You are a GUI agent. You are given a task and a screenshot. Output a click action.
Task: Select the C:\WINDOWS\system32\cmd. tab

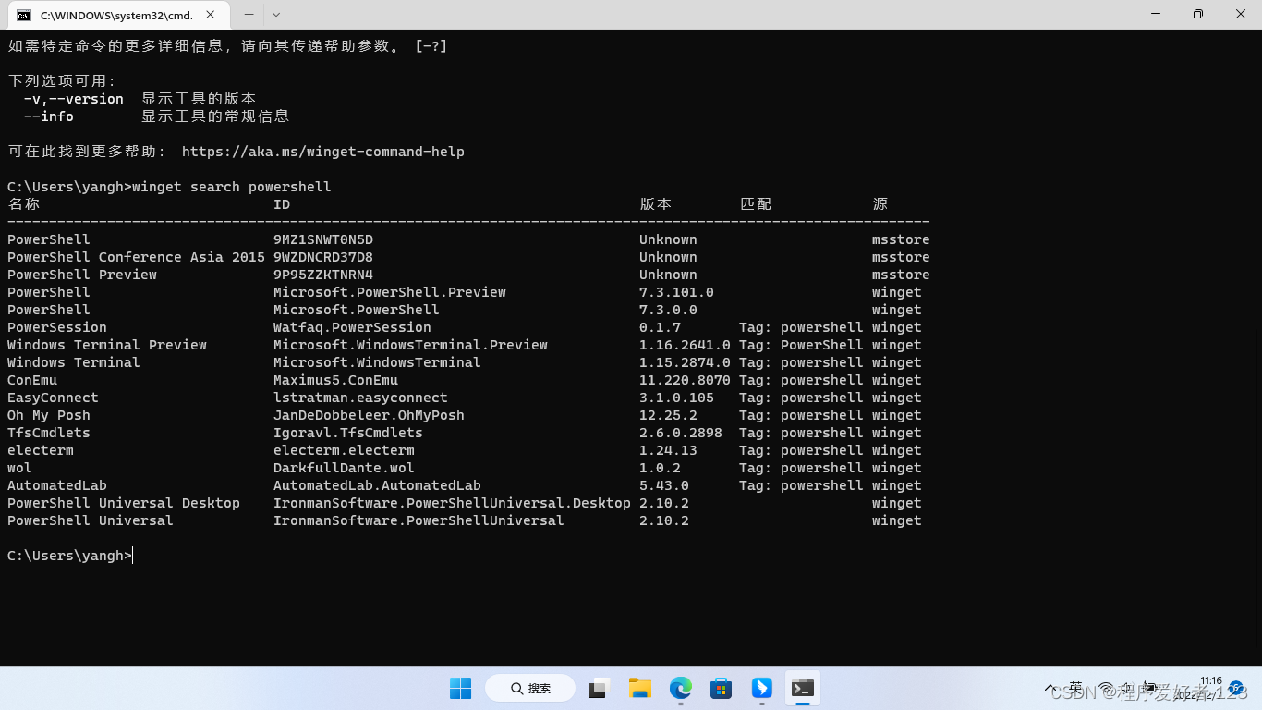click(116, 15)
